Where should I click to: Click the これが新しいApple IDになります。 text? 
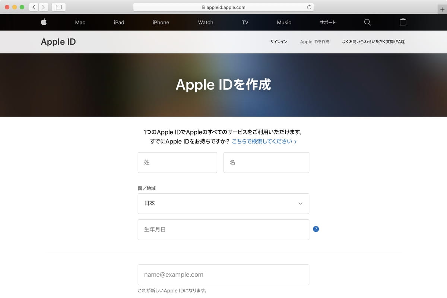(172, 291)
